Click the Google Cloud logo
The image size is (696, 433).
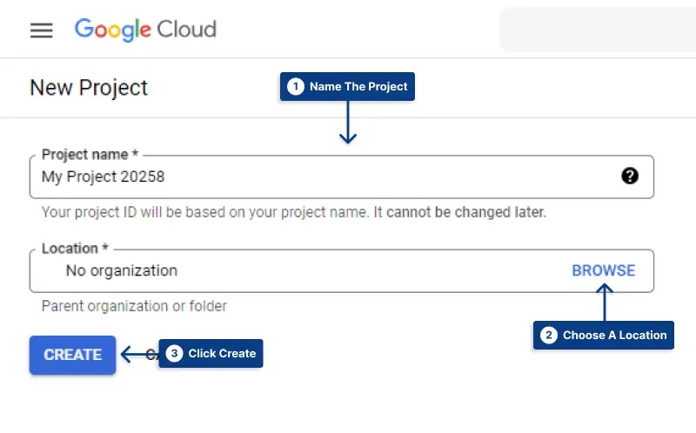145,30
